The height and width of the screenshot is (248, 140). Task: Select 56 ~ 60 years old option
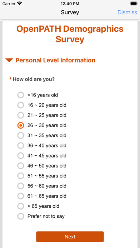[x=21, y=186]
